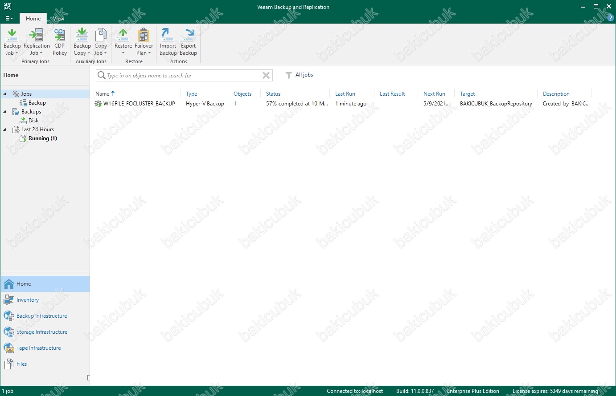Screen dimensions: 616x396
Task: Open the Backup Copy ribbon button
Action: pyautogui.click(x=82, y=42)
